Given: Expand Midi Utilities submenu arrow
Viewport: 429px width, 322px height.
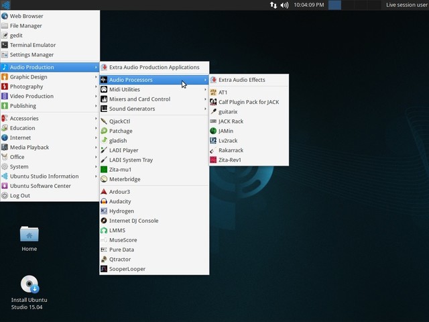Looking at the screenshot, I should click(x=205, y=89).
